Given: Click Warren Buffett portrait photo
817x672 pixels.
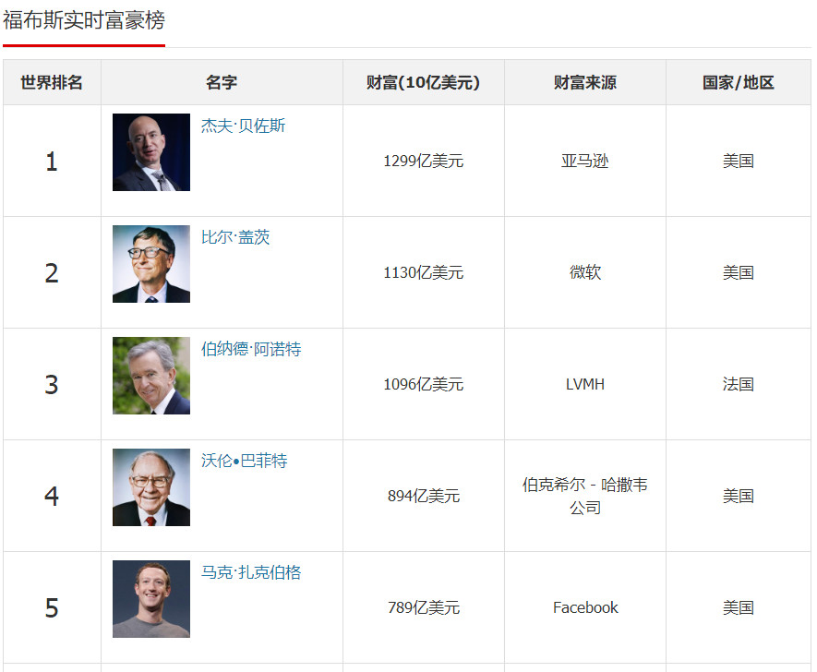Looking at the screenshot, I should [151, 487].
